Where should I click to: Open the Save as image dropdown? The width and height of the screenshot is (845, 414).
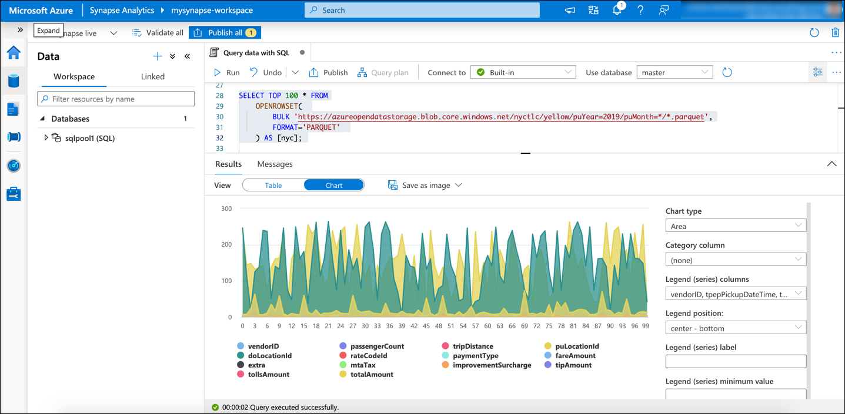click(425, 185)
